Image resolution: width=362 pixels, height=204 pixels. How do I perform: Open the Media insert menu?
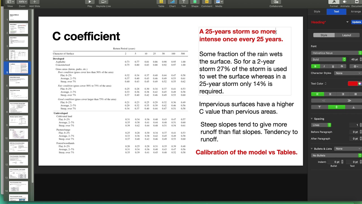[219, 2]
